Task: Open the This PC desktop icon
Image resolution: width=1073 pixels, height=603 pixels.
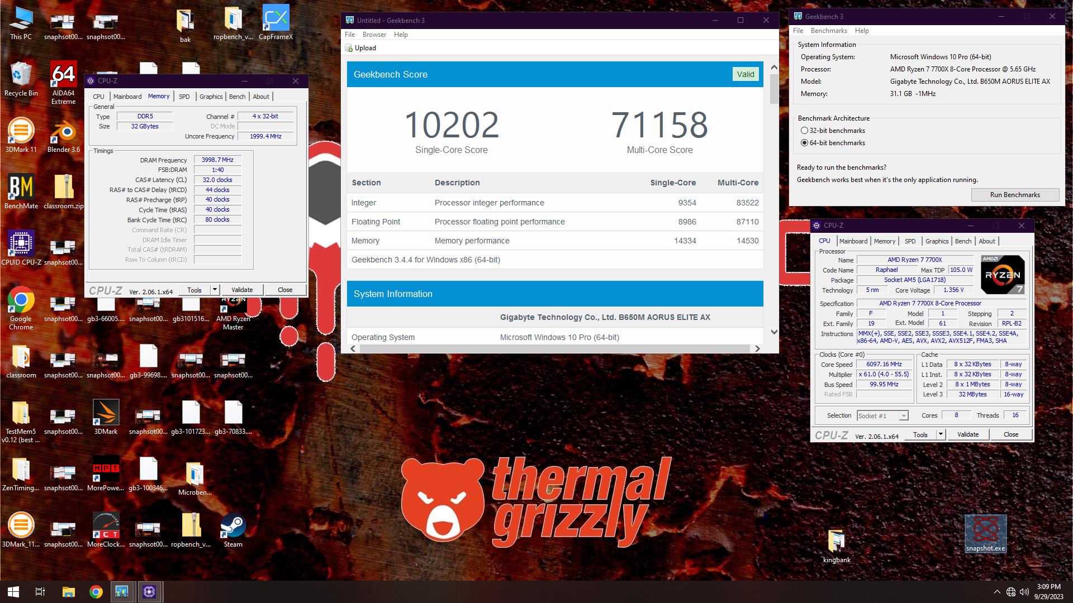Action: (21, 23)
